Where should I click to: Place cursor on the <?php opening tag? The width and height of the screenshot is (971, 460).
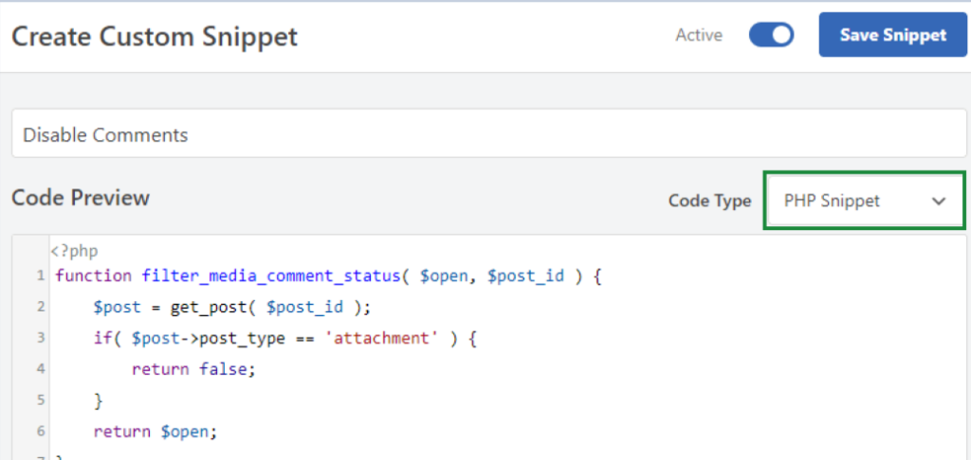pyautogui.click(x=74, y=252)
